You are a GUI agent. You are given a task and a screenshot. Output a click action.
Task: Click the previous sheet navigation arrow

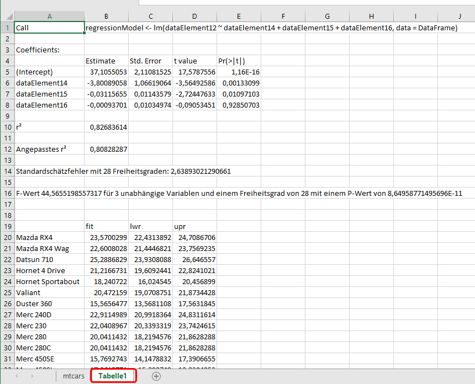(17, 376)
